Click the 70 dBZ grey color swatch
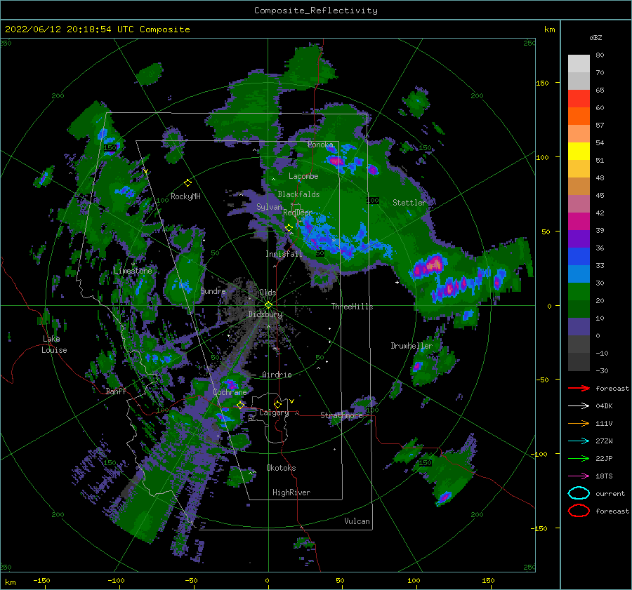This screenshot has width=632, height=590. pyautogui.click(x=579, y=64)
